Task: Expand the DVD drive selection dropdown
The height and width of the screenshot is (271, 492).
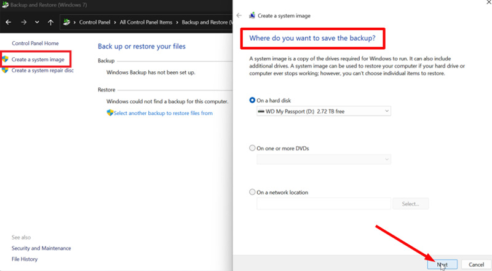Action: click(323, 159)
